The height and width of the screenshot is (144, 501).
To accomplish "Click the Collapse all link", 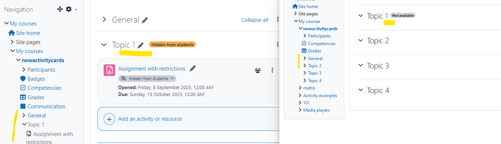I will pos(255,20).
